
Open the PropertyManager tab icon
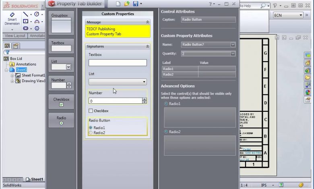tap(16, 46)
